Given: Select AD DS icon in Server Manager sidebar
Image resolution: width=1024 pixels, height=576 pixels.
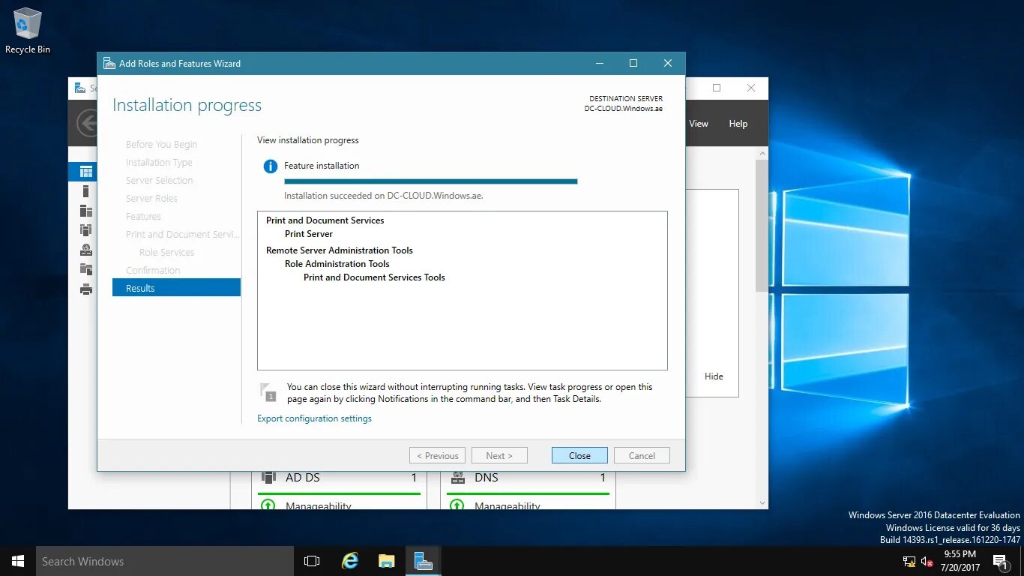Looking at the screenshot, I should [86, 230].
